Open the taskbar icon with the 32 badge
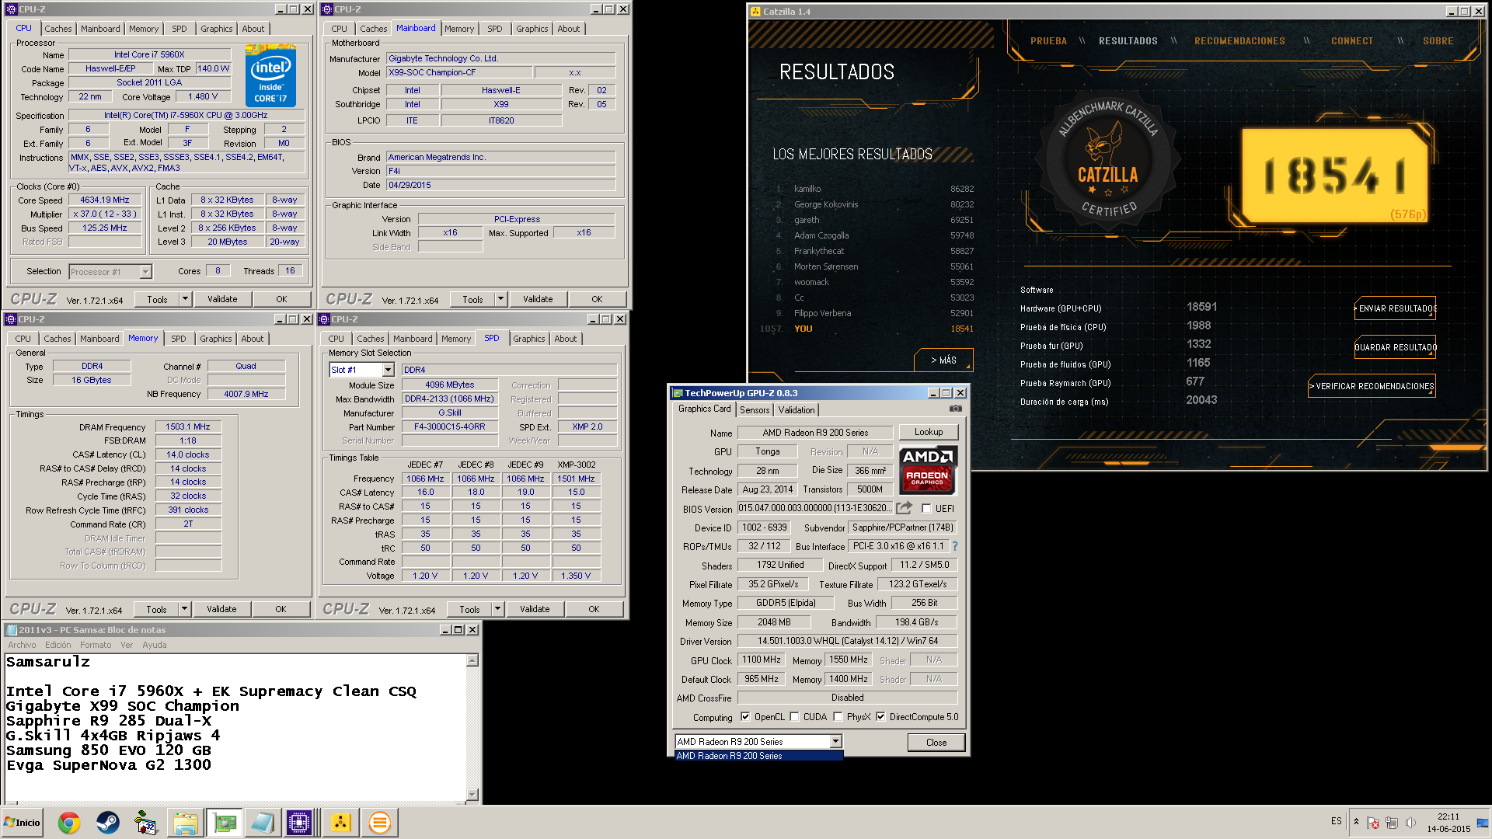The width and height of the screenshot is (1492, 839). pyautogui.click(x=145, y=823)
